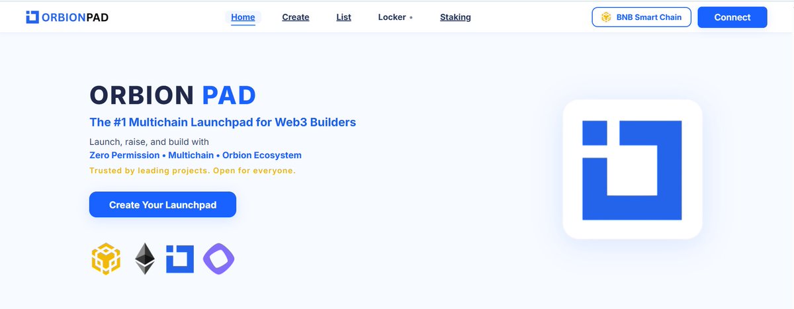794x309 pixels.
Task: Click the Connect wallet button
Action: pos(732,17)
